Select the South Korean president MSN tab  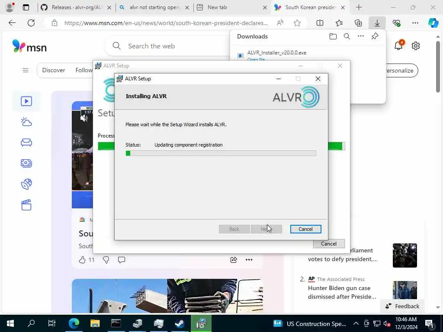(310, 7)
